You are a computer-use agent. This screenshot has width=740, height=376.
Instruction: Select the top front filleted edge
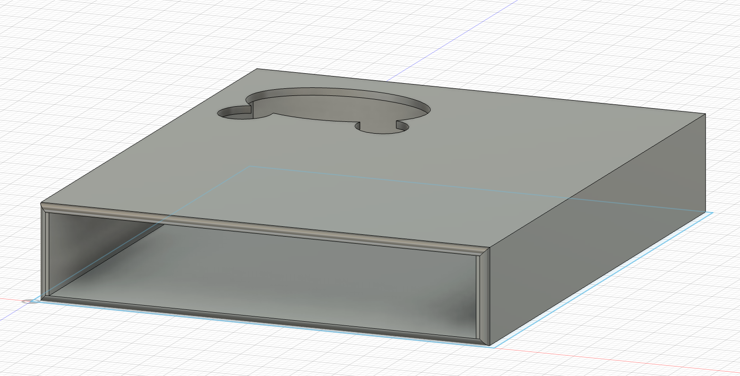[x=265, y=227]
